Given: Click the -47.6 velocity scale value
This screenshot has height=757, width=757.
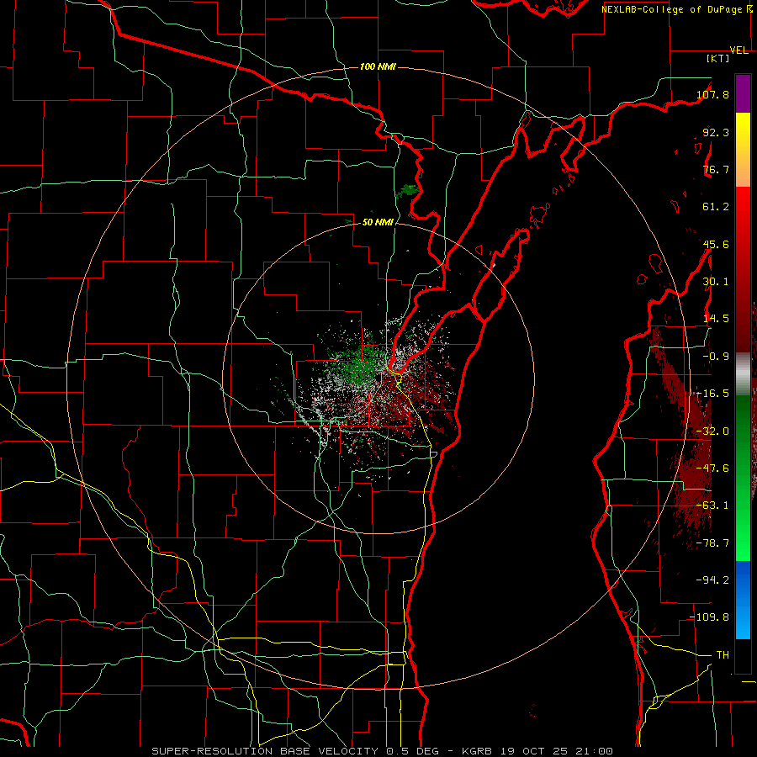Looking at the screenshot, I should tap(712, 468).
